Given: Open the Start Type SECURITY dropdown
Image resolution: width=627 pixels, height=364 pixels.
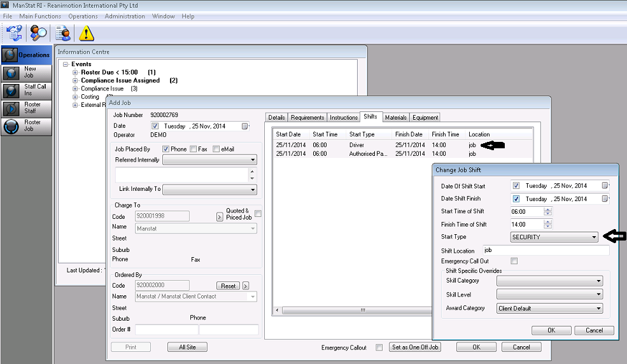Looking at the screenshot, I should click(554, 237).
